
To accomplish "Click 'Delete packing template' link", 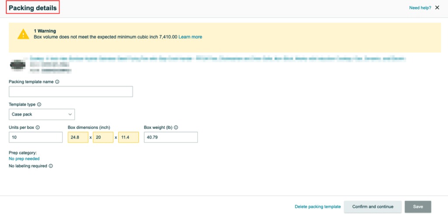I will point(318,207).
